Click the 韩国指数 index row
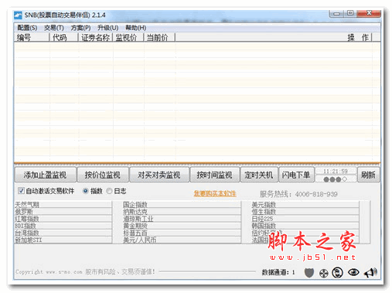This screenshot has width=392, height=293. [x=305, y=226]
